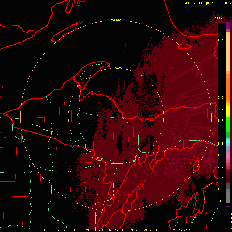The height and width of the screenshot is (232, 232).
Task: Select the 1.8 scale value
Action: click(220, 144)
